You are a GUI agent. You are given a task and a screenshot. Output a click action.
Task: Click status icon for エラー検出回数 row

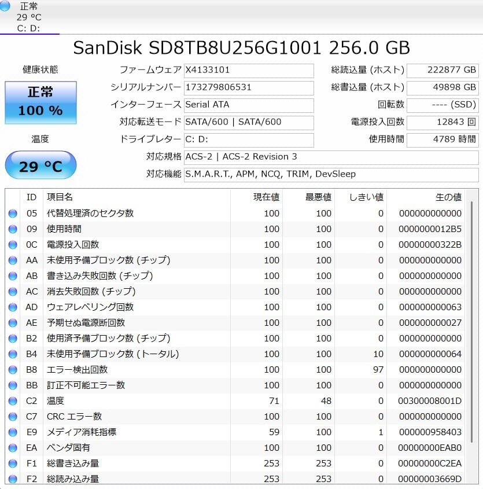[12, 370]
